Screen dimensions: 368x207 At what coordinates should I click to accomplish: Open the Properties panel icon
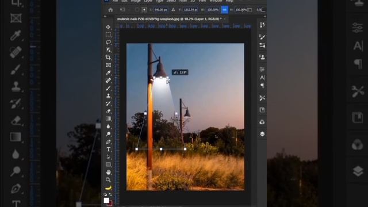[x=262, y=69]
